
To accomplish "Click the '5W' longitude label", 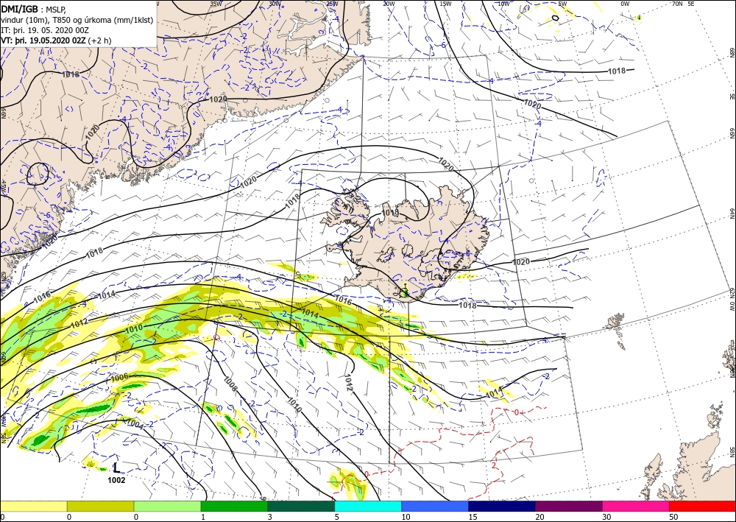I will (x=564, y=4).
